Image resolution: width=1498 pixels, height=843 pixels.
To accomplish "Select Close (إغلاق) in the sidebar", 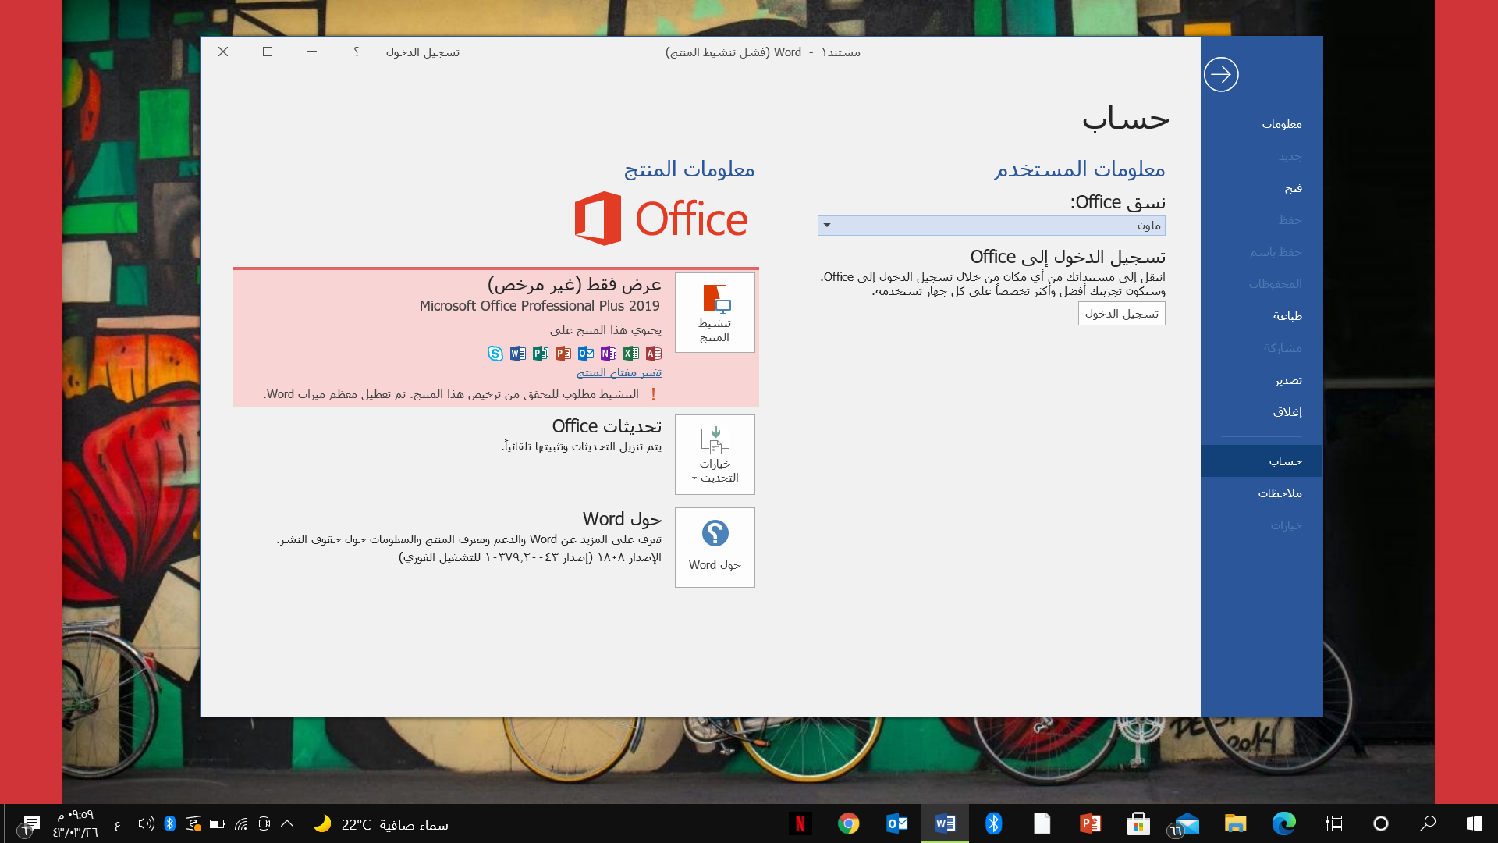I will coord(1262,412).
